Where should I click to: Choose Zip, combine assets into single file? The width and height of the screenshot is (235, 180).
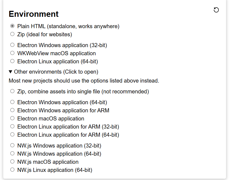click(x=12, y=91)
